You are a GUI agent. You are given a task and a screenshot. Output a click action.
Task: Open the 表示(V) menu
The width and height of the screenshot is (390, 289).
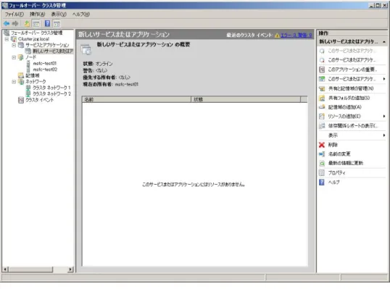pos(59,14)
